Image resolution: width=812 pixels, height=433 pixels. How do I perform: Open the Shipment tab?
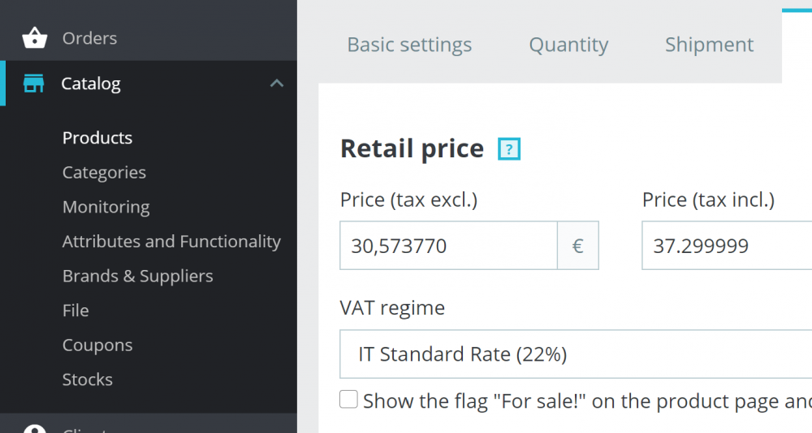pos(709,45)
